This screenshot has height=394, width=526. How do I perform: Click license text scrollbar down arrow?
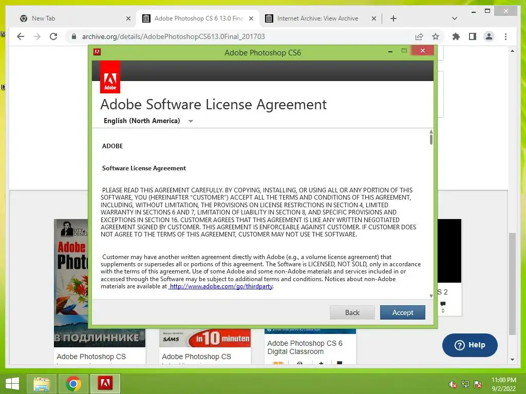[431, 296]
